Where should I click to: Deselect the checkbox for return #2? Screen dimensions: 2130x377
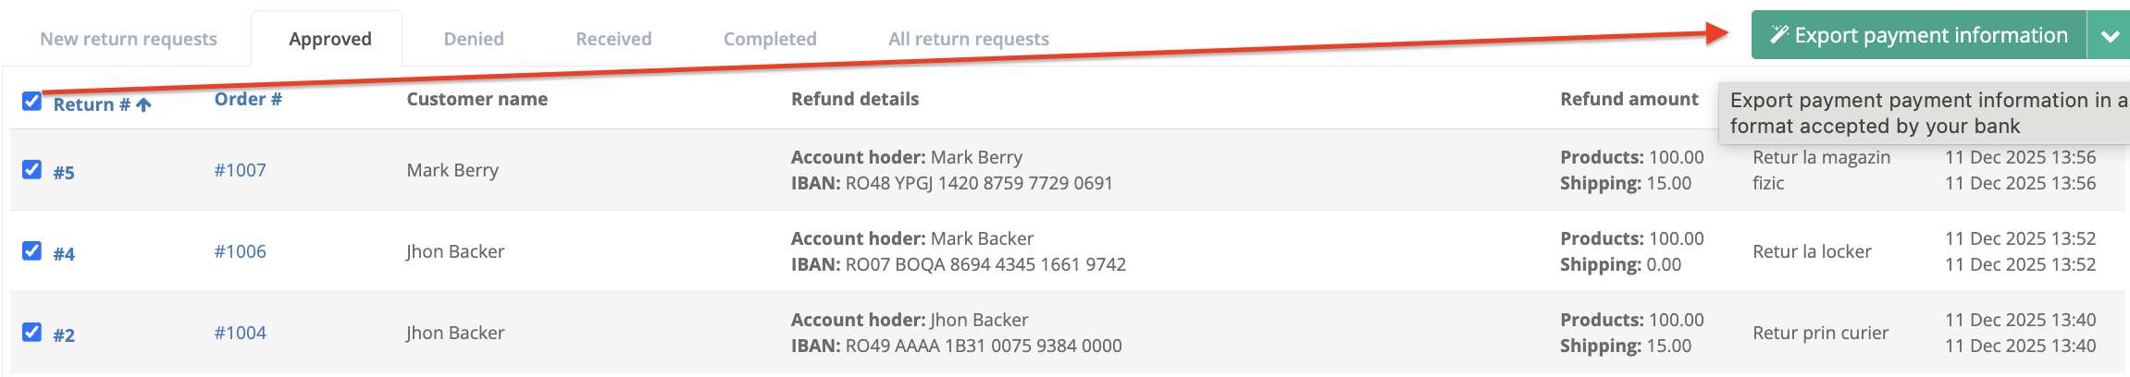[32, 333]
